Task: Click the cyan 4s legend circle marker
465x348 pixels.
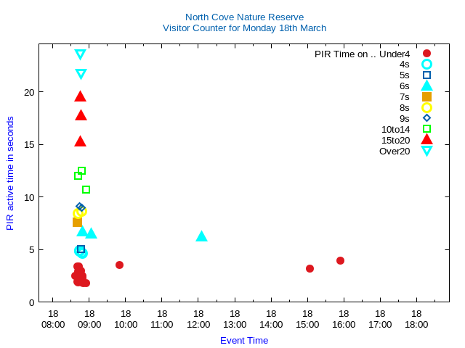Action: tap(426, 65)
